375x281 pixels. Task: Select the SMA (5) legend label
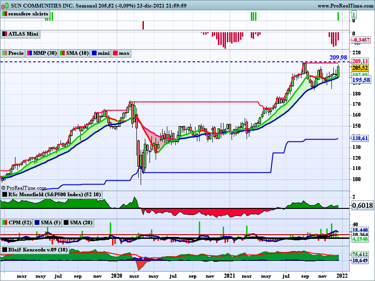click(51, 223)
